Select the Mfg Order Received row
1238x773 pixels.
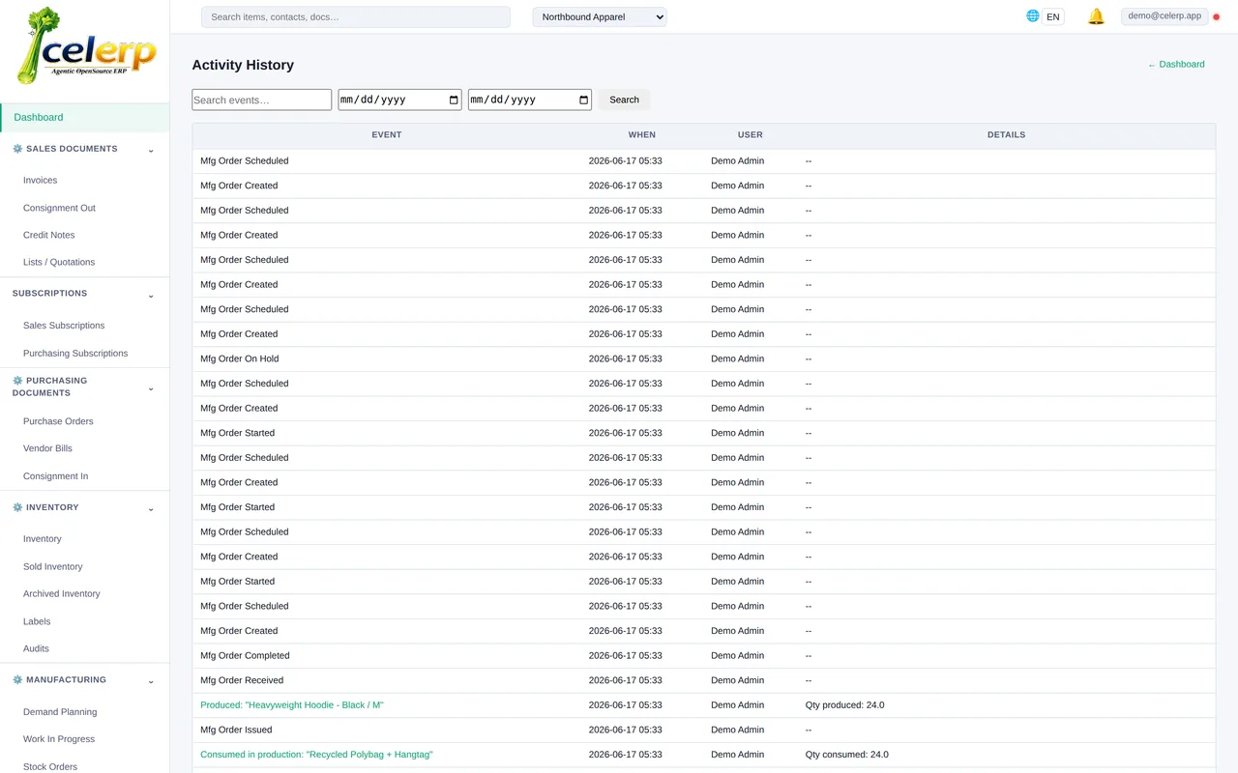click(x=704, y=680)
